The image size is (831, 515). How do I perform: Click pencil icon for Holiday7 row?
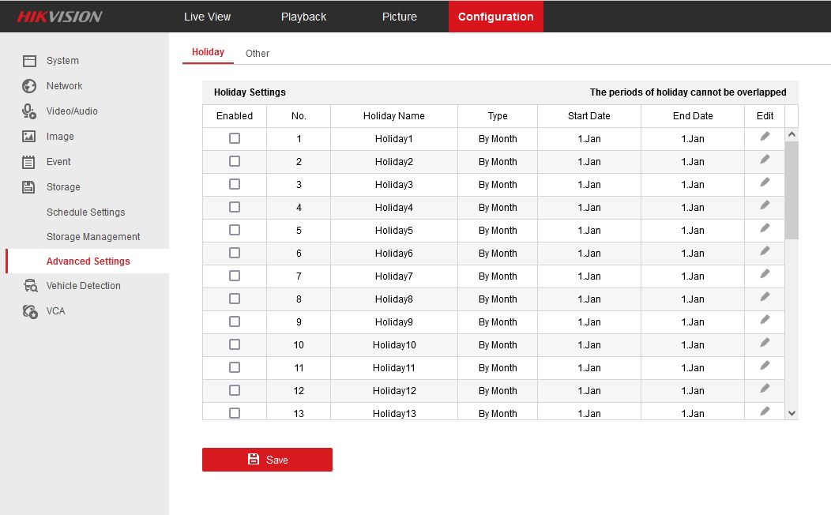(x=765, y=275)
